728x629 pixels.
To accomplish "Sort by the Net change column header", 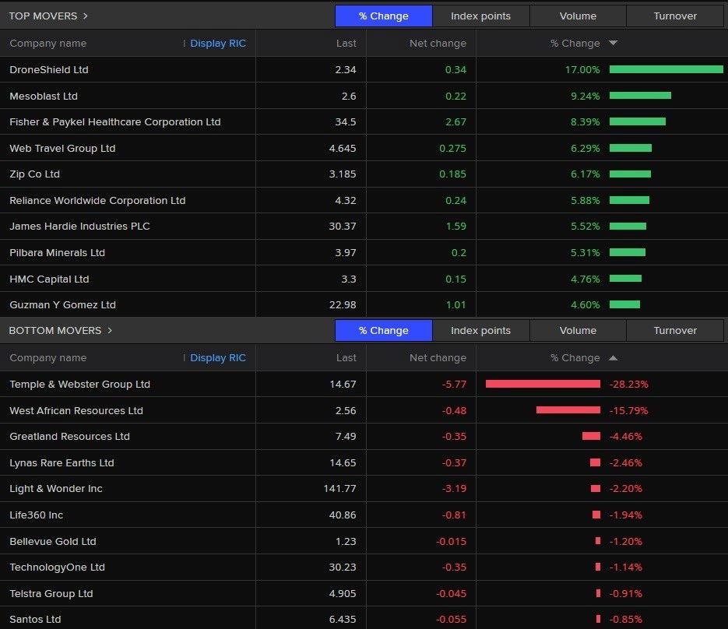I will [438, 44].
